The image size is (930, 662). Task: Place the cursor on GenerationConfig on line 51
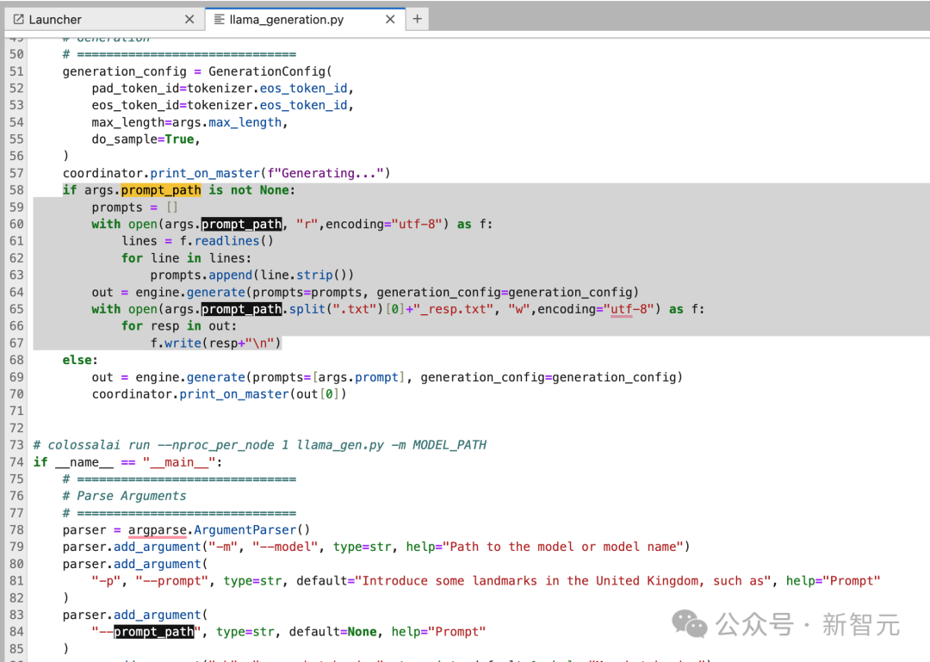coord(267,71)
